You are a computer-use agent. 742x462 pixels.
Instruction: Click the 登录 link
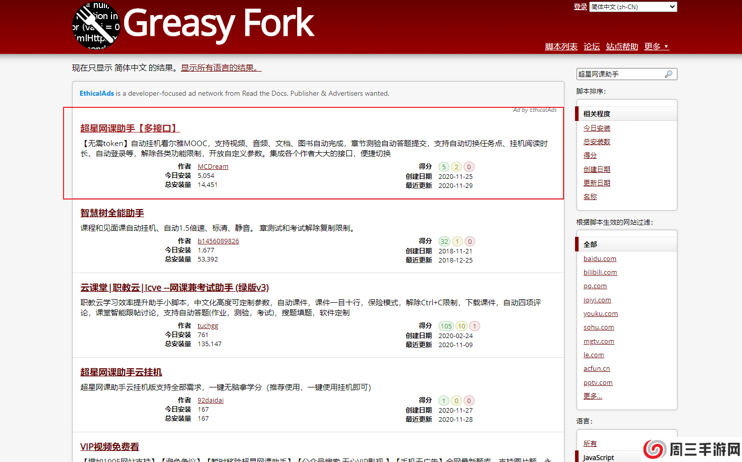click(x=580, y=7)
